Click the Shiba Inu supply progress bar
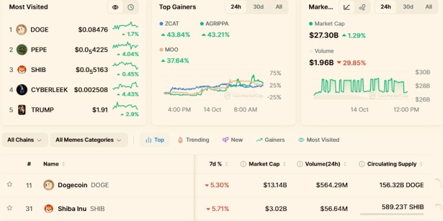 click(392, 214)
